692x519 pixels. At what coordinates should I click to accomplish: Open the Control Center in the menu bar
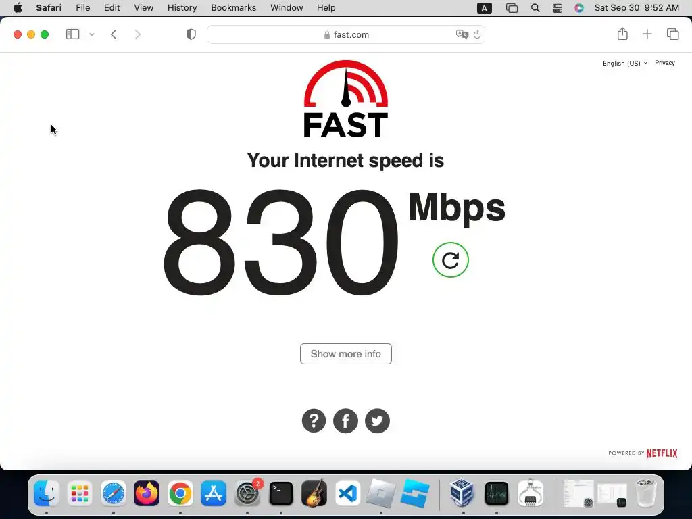point(558,8)
